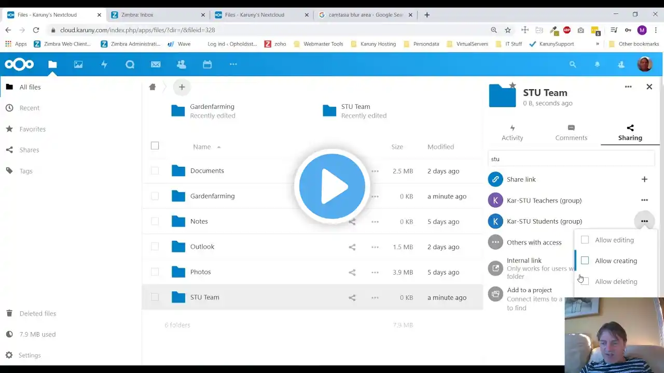Bookmark this page with the star icon
Viewport: 664px width, 373px height.
(508, 30)
